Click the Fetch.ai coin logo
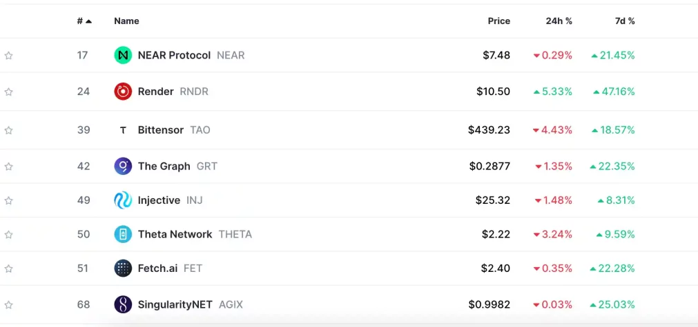The image size is (698, 327). [x=123, y=268]
